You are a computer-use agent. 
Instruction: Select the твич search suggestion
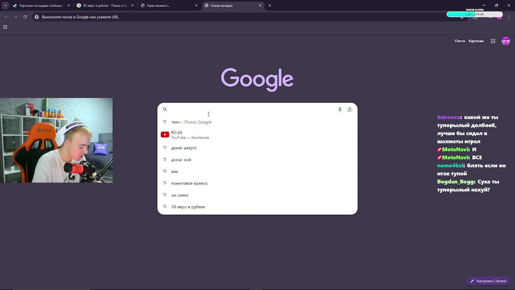pos(257,122)
